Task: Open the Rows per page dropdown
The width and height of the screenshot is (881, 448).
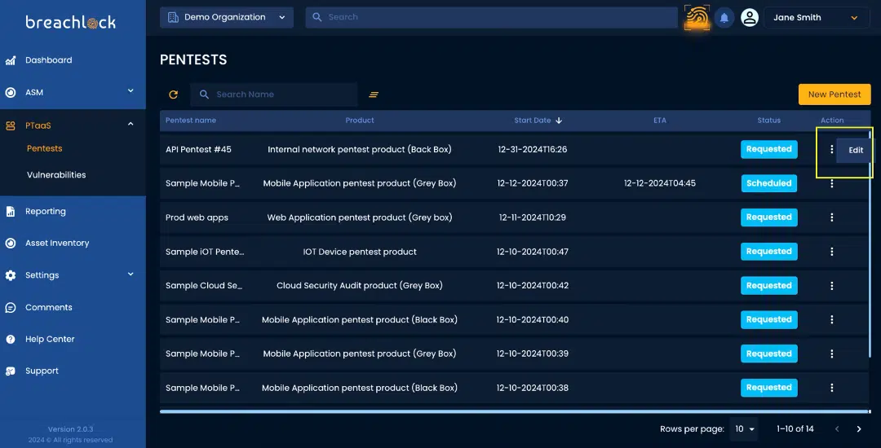Action: [743, 429]
